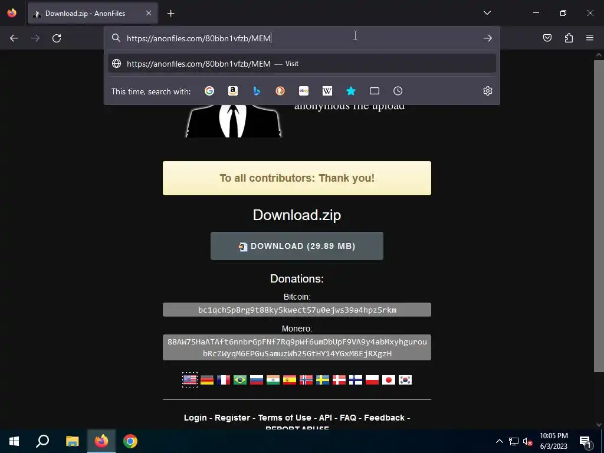Open the Terms of Use link
The width and height of the screenshot is (604, 453).
pos(285,418)
